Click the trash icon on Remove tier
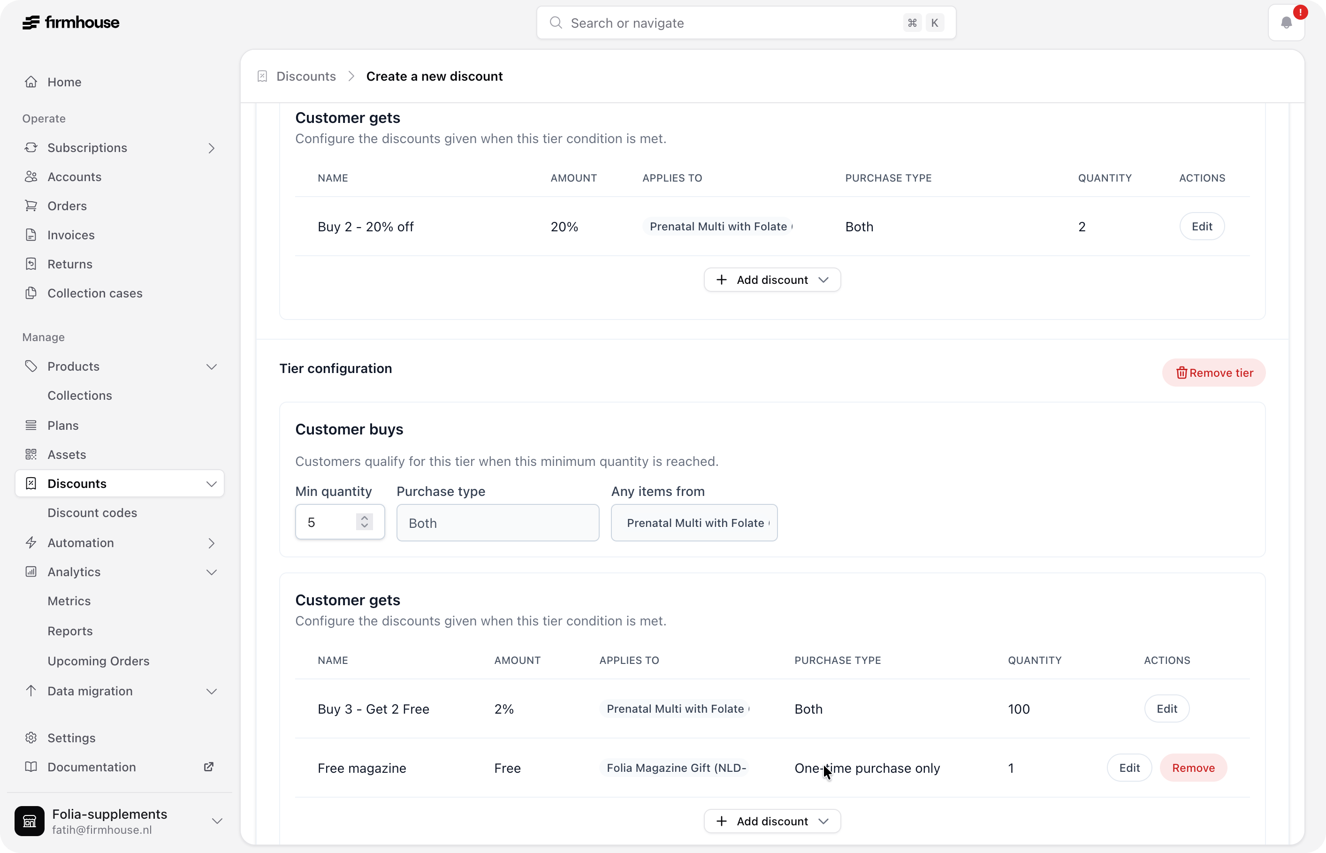 click(x=1181, y=373)
